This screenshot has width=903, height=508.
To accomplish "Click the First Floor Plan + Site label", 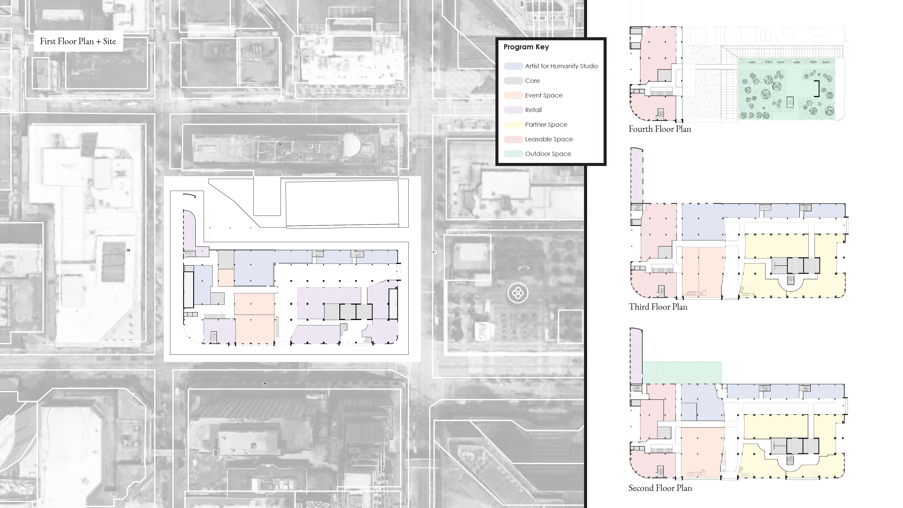I will pos(78,41).
